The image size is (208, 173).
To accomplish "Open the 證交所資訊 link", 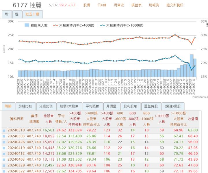I will tap(175, 5).
